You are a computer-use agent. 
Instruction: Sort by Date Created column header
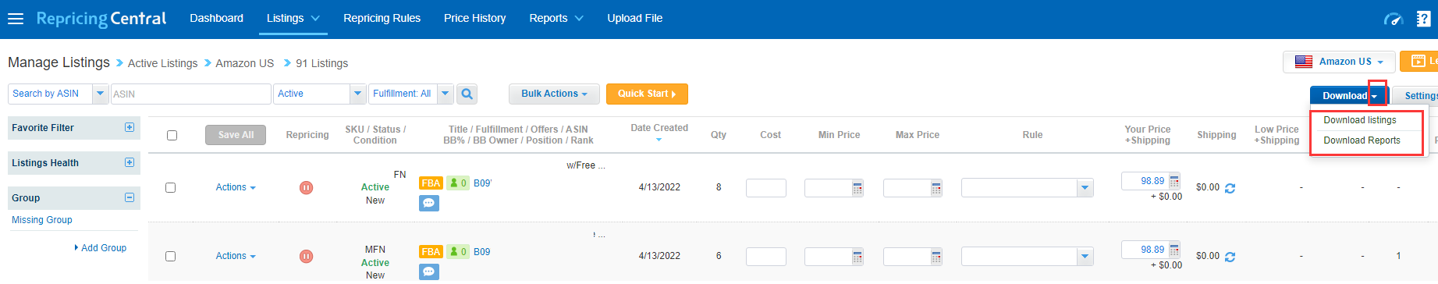click(x=659, y=128)
